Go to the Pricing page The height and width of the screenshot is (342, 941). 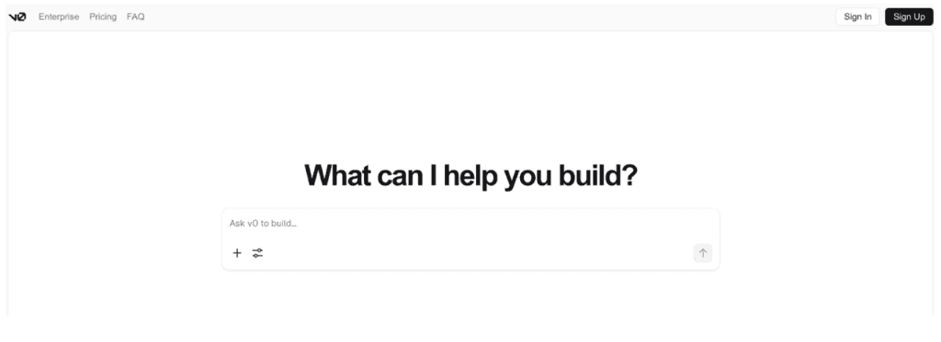point(103,17)
